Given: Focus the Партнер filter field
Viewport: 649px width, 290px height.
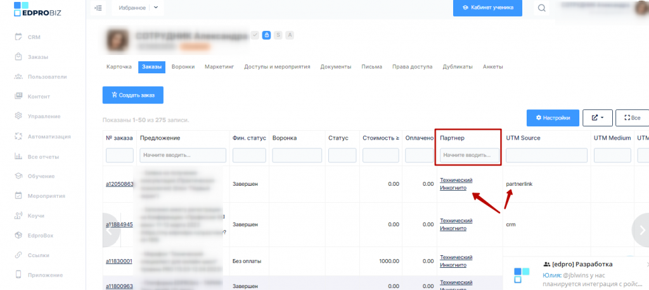Looking at the screenshot, I should click(x=470, y=155).
